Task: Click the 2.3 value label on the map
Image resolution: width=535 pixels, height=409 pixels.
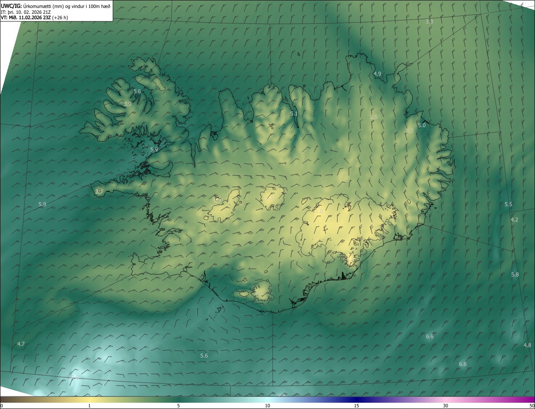Action: 410,130
